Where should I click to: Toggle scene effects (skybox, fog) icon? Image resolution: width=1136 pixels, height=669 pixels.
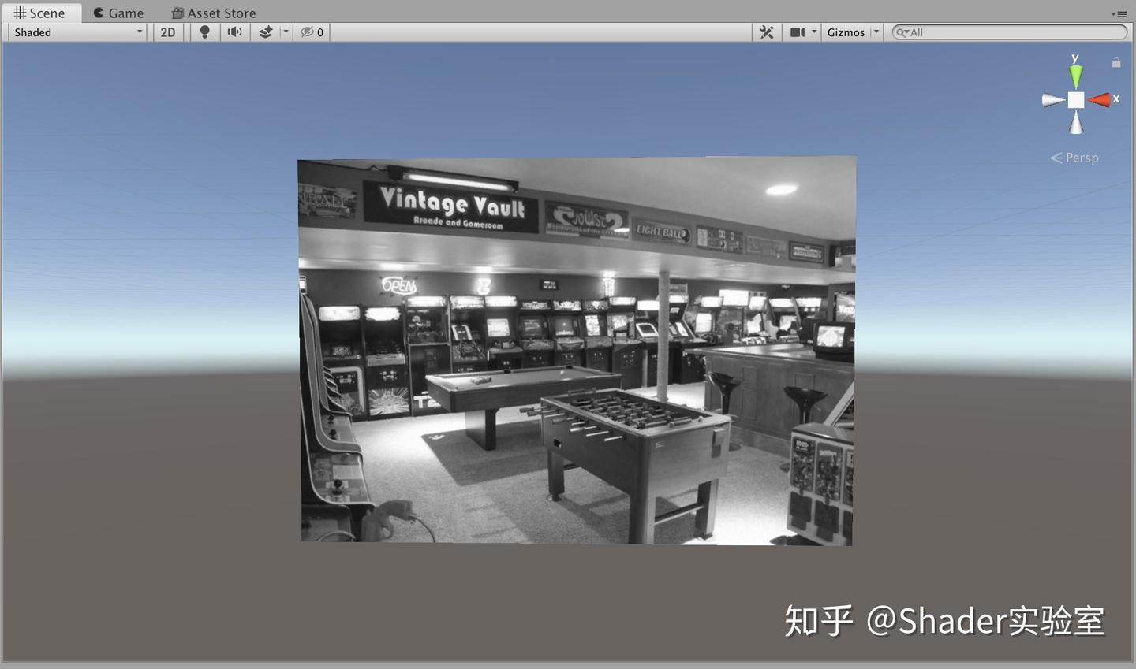[266, 32]
